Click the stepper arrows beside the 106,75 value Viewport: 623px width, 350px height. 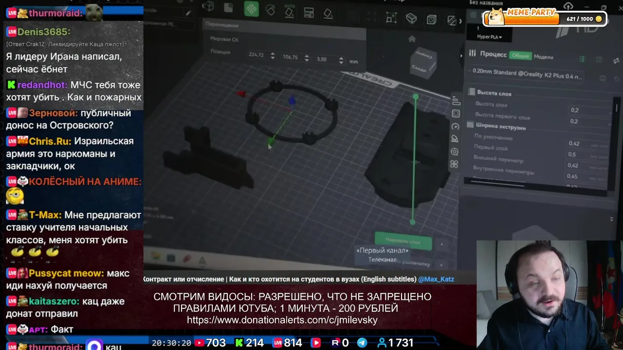point(307,58)
